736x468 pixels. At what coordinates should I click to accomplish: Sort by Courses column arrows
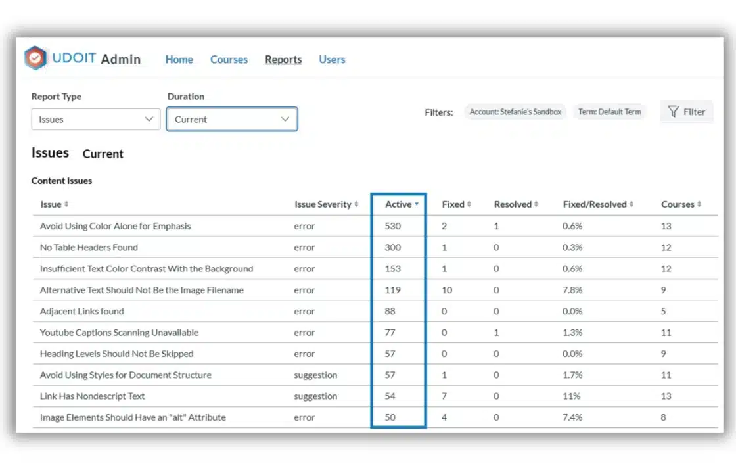[x=699, y=205]
